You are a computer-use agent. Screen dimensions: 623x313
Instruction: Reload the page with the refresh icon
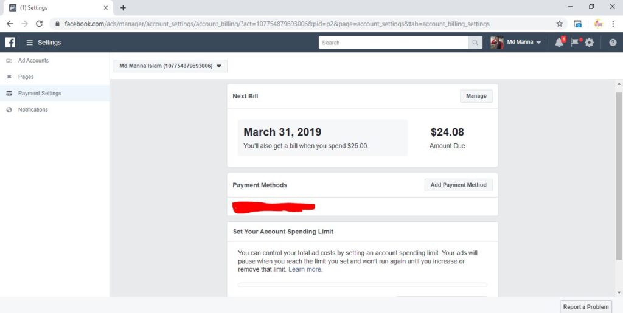click(39, 24)
